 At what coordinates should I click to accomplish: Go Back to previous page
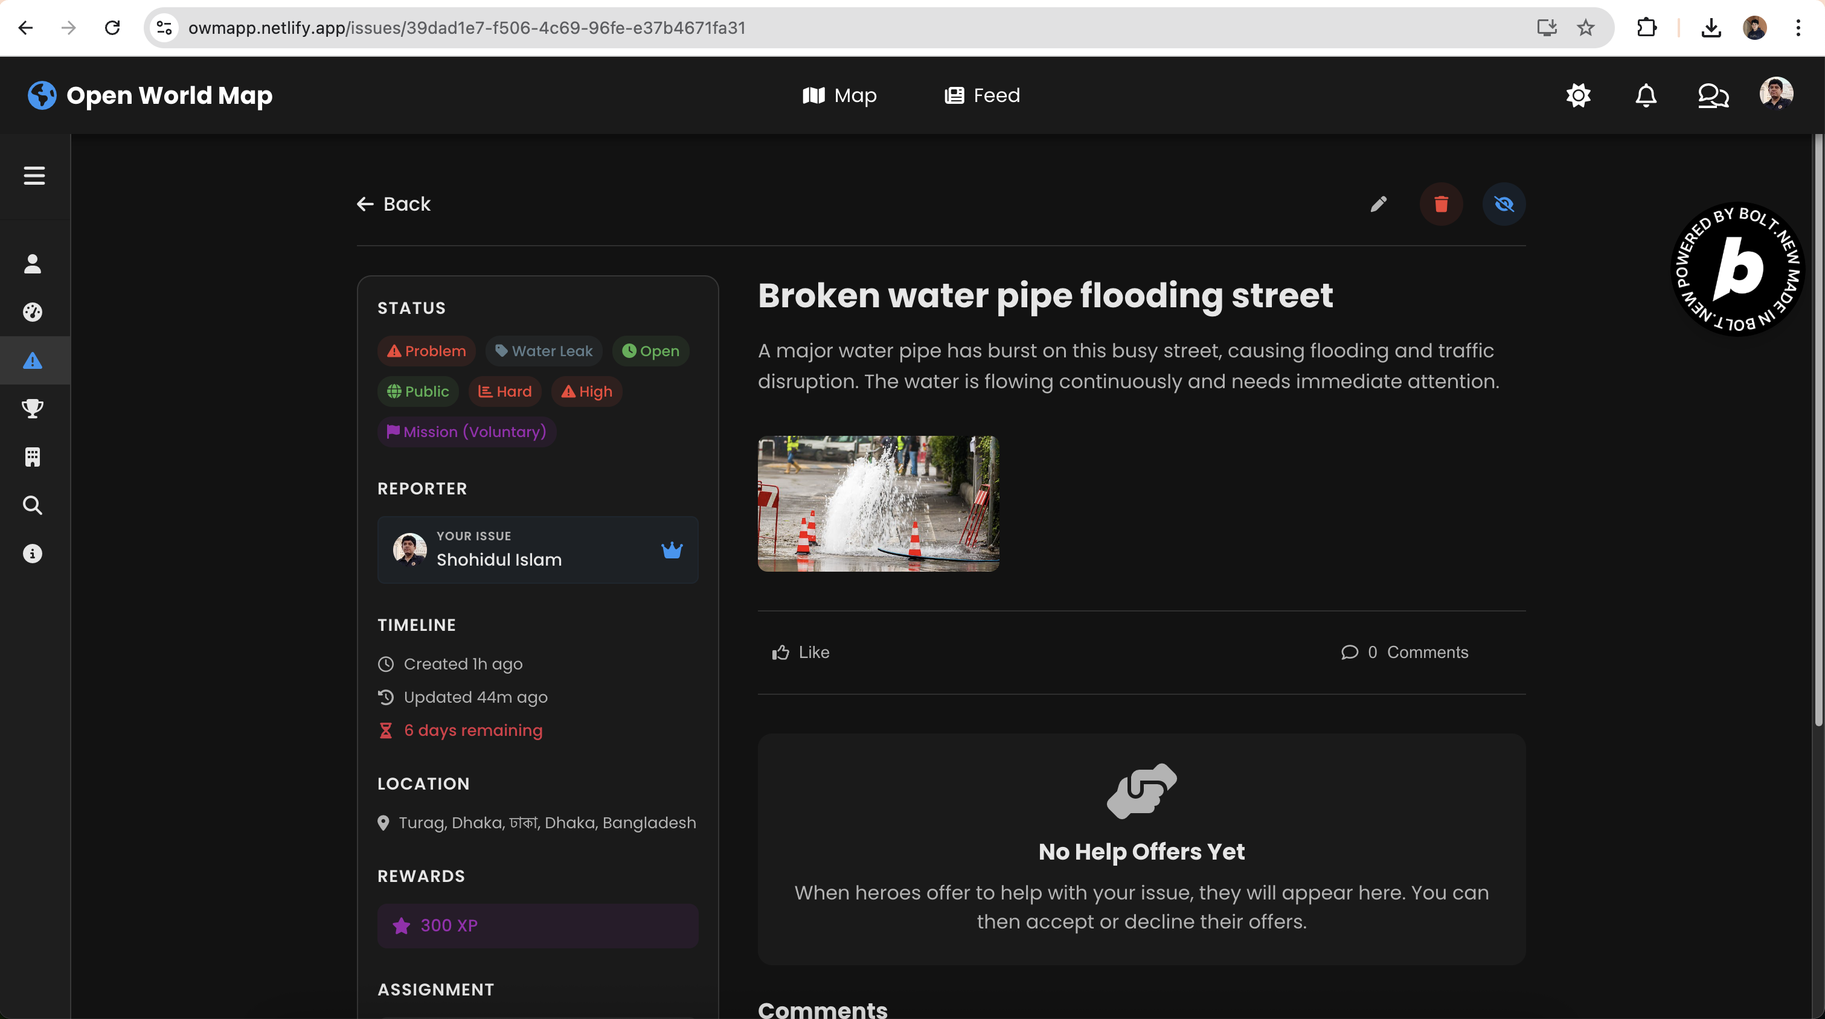(394, 204)
